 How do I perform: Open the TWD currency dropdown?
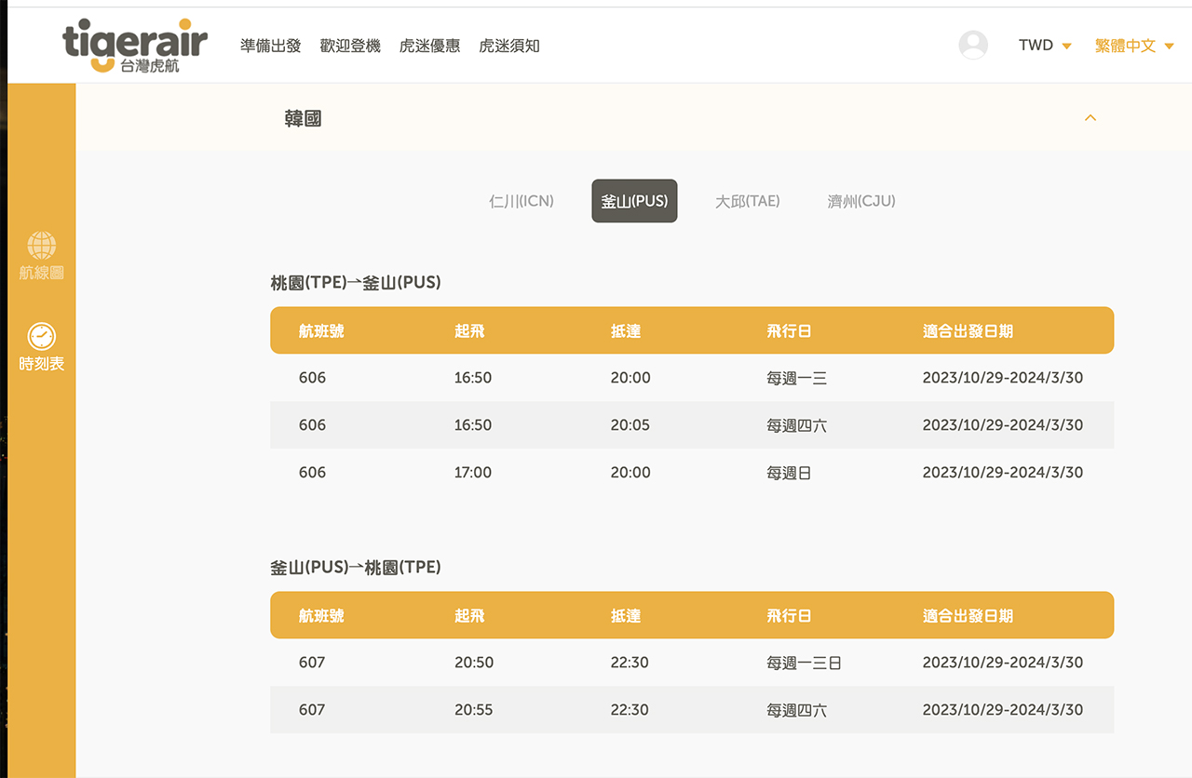tap(1045, 45)
